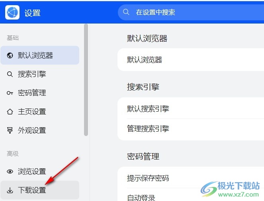Click the eye icon beside 浏览设置
The height and width of the screenshot is (201, 264).
[10, 171]
